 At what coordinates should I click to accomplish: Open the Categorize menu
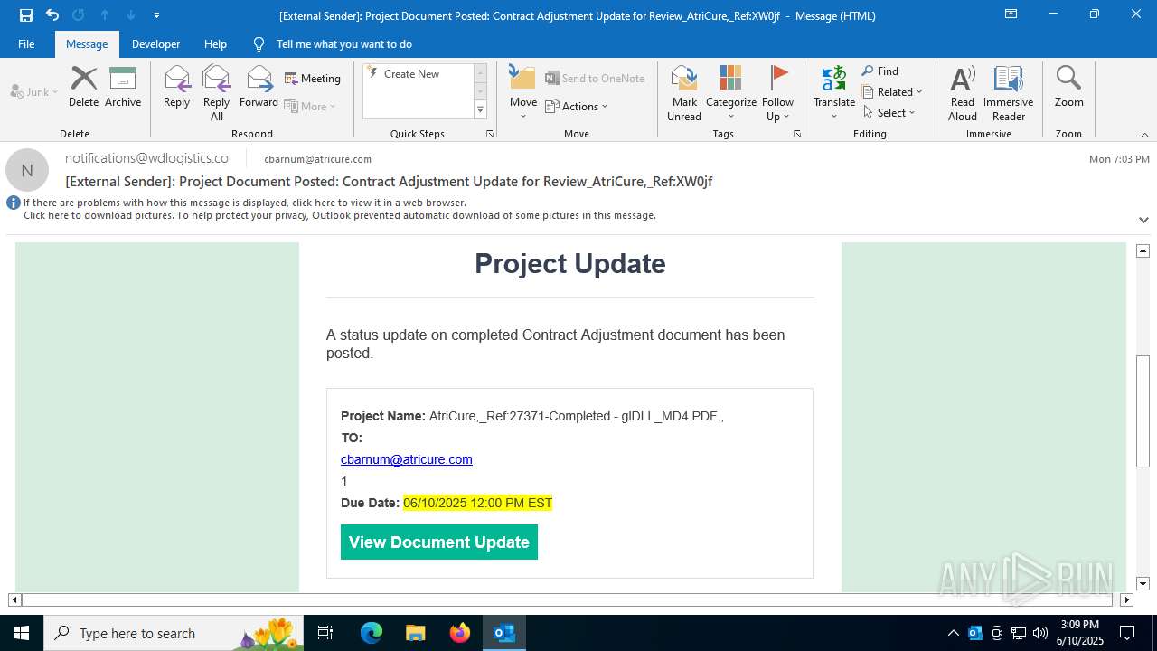pyautogui.click(x=731, y=93)
